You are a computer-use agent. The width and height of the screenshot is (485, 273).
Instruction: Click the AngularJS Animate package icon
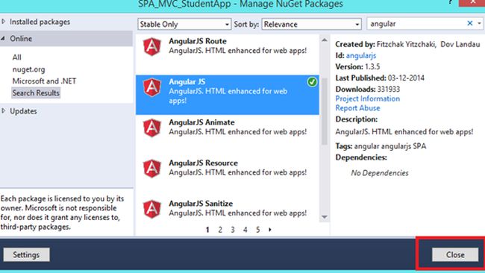(x=152, y=128)
